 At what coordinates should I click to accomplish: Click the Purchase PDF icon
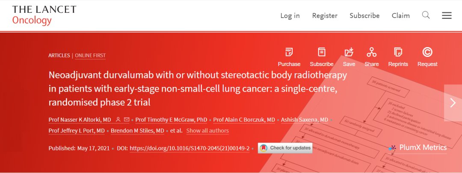(289, 52)
